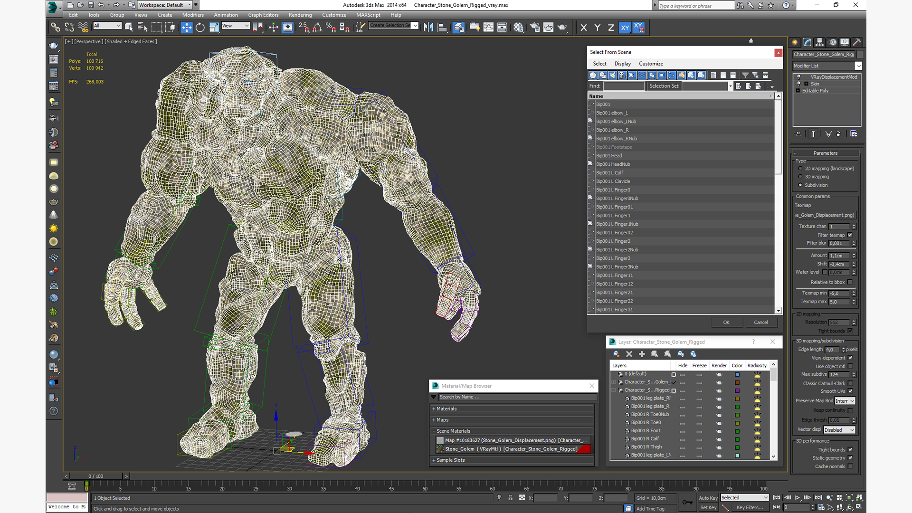Open the Modifier List dropdown
Viewport: 912px width, 513px height.
(858, 66)
